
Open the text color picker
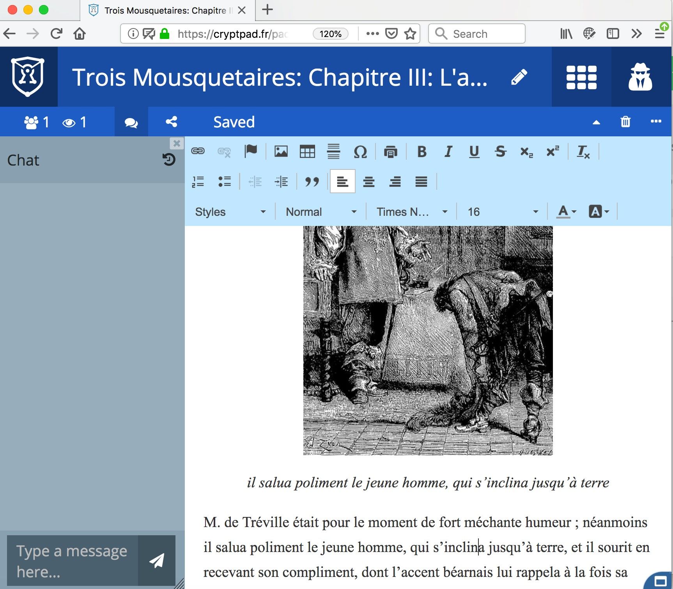pyautogui.click(x=566, y=212)
